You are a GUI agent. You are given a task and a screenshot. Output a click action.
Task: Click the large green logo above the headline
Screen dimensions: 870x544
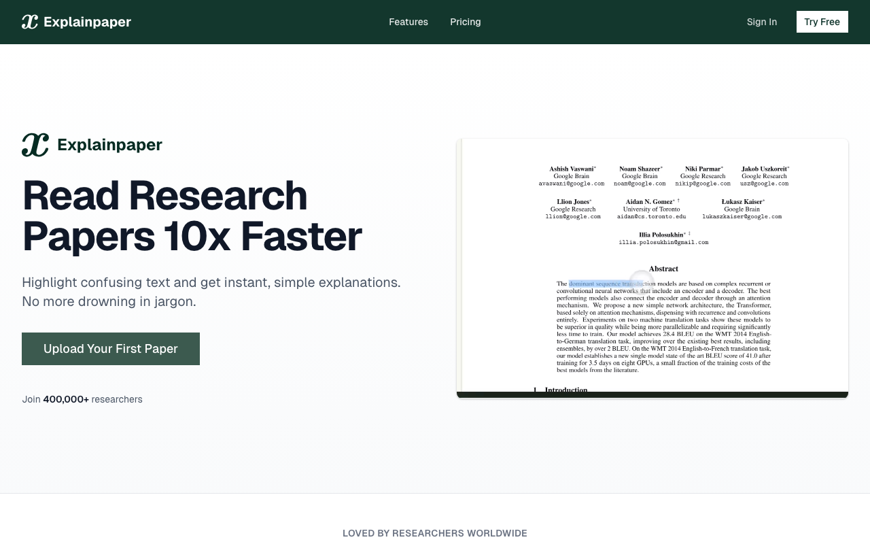35,145
